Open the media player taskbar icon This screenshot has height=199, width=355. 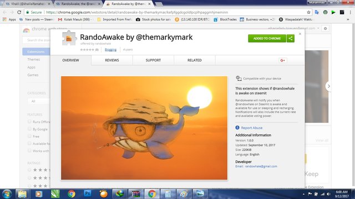(38, 194)
